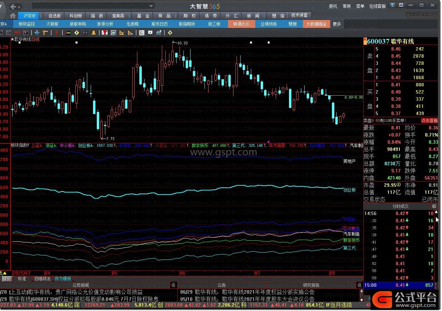Click the 细 detail button in 分时成交
The width and height of the screenshot is (442, 311).
point(434,206)
